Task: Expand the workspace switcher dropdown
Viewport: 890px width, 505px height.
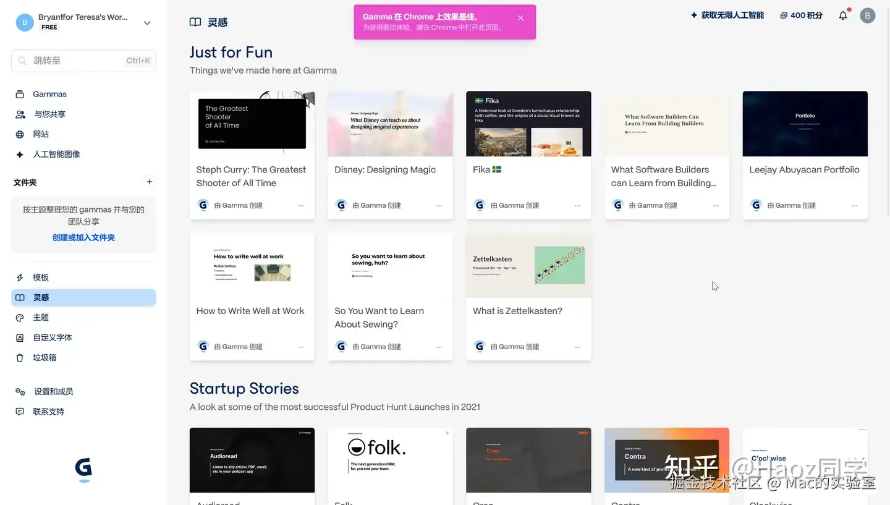Action: tap(147, 23)
